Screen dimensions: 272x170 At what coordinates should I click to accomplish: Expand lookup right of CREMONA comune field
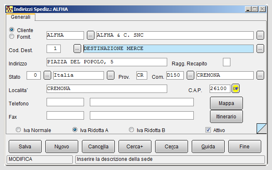(x=260, y=75)
